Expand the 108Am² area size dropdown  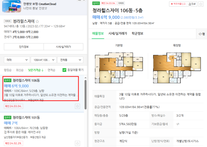click(x=44, y=60)
